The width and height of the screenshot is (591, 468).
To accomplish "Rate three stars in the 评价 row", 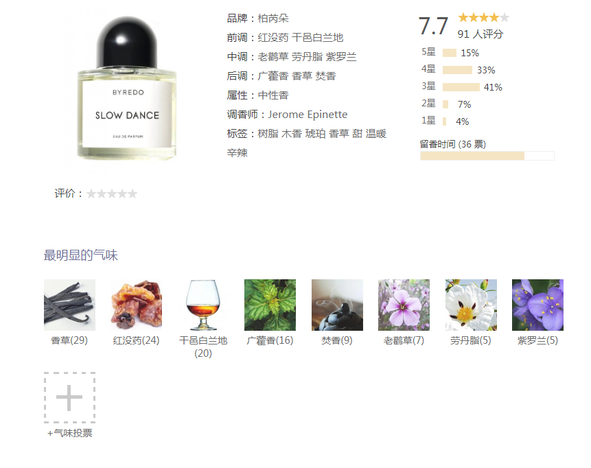I will [112, 194].
